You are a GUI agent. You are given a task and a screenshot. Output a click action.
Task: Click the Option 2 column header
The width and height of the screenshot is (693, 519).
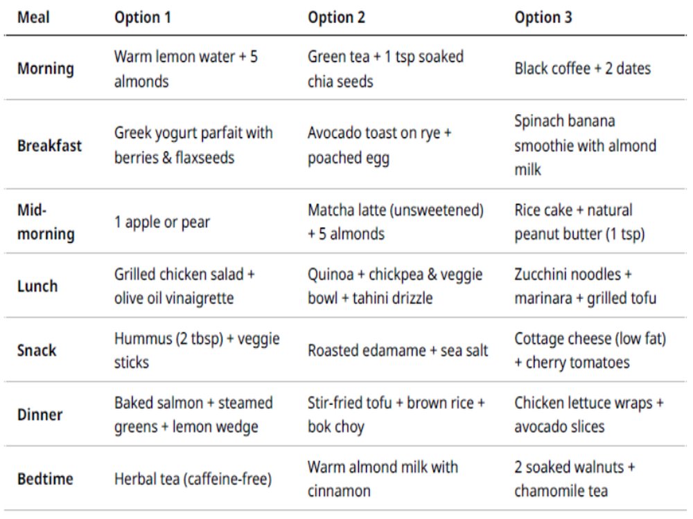tap(336, 18)
